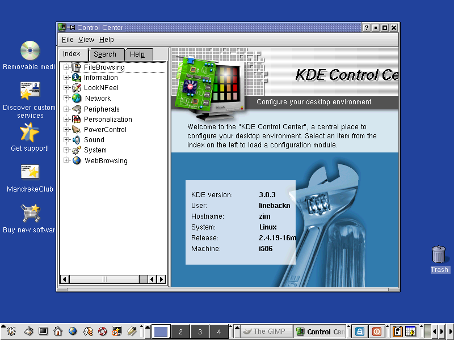Expand the Peripherals tree node
454x340 pixels.
[x=66, y=109]
